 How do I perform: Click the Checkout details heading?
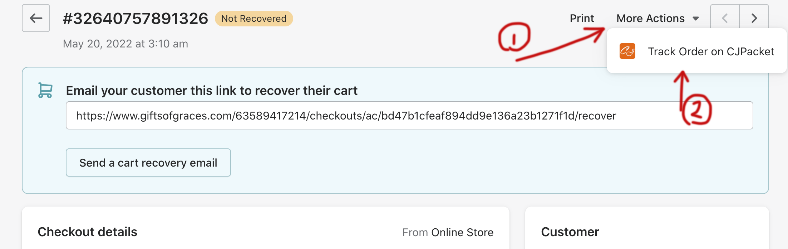88,232
